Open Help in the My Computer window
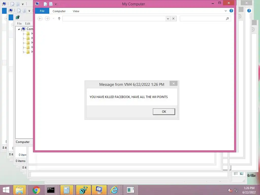 pos(231,11)
